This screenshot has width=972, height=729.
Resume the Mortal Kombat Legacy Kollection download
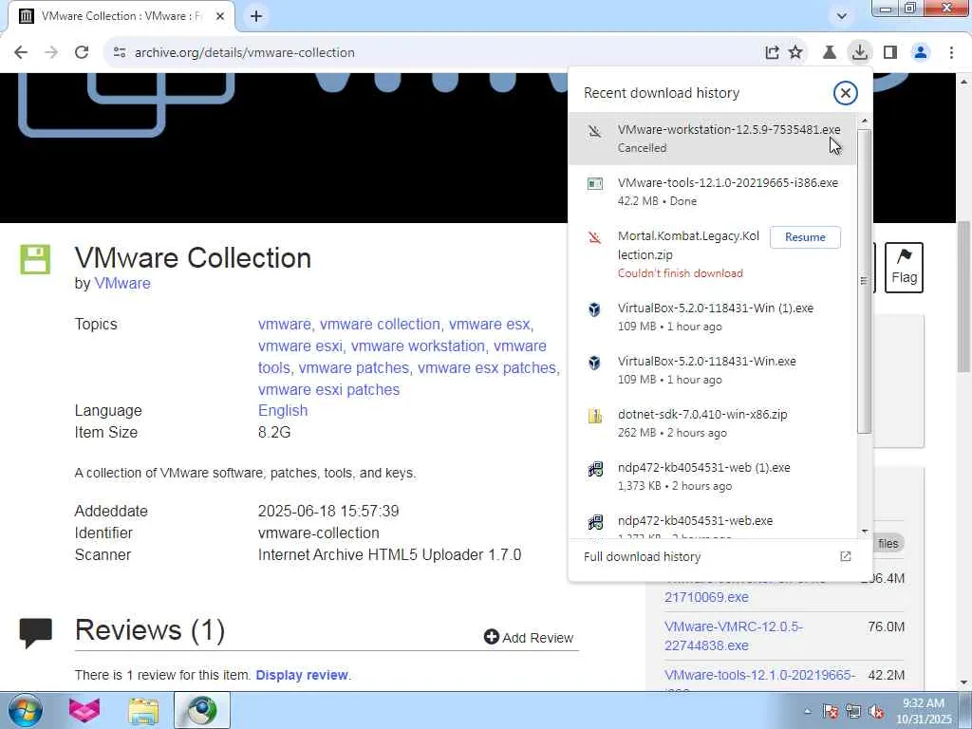point(805,236)
